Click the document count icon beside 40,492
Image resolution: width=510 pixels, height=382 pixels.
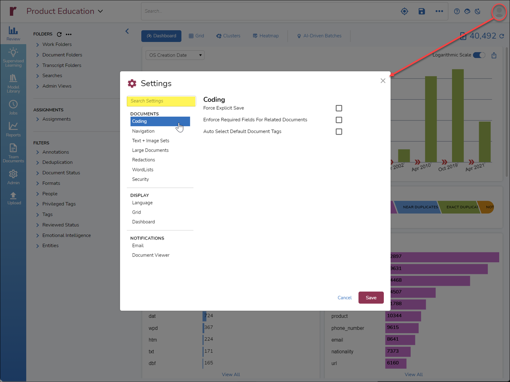tap(463, 36)
